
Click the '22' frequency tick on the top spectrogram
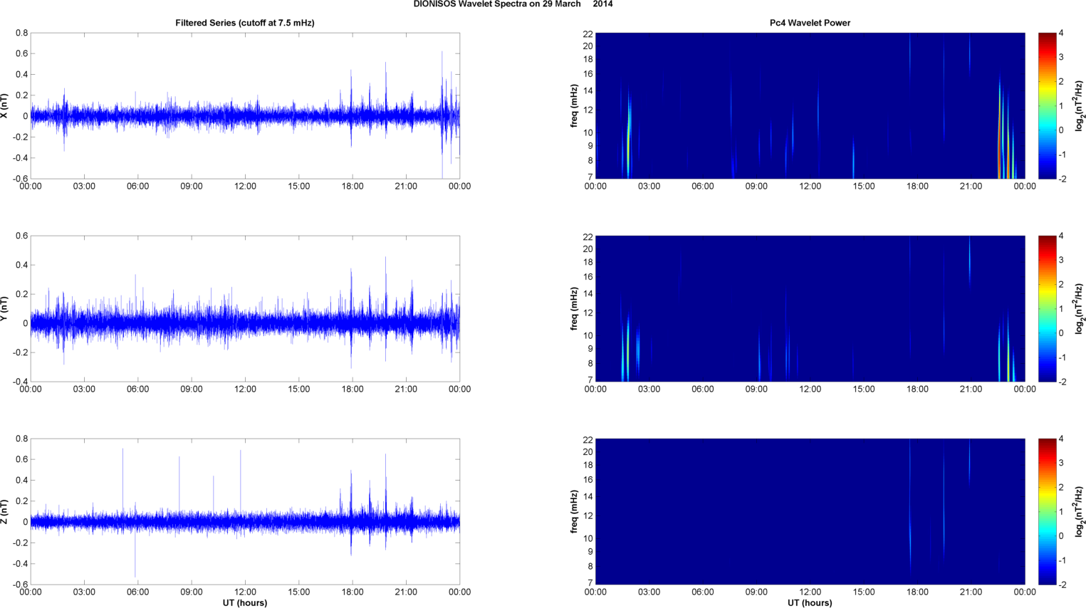588,34
